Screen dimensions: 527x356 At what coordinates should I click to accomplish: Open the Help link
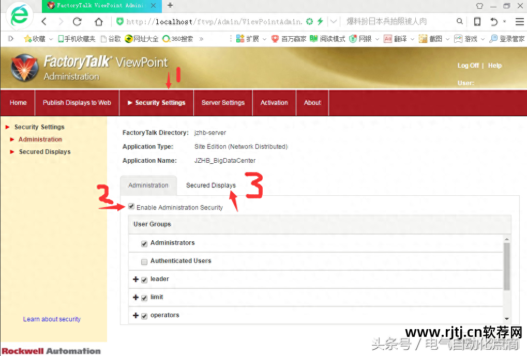tap(495, 66)
